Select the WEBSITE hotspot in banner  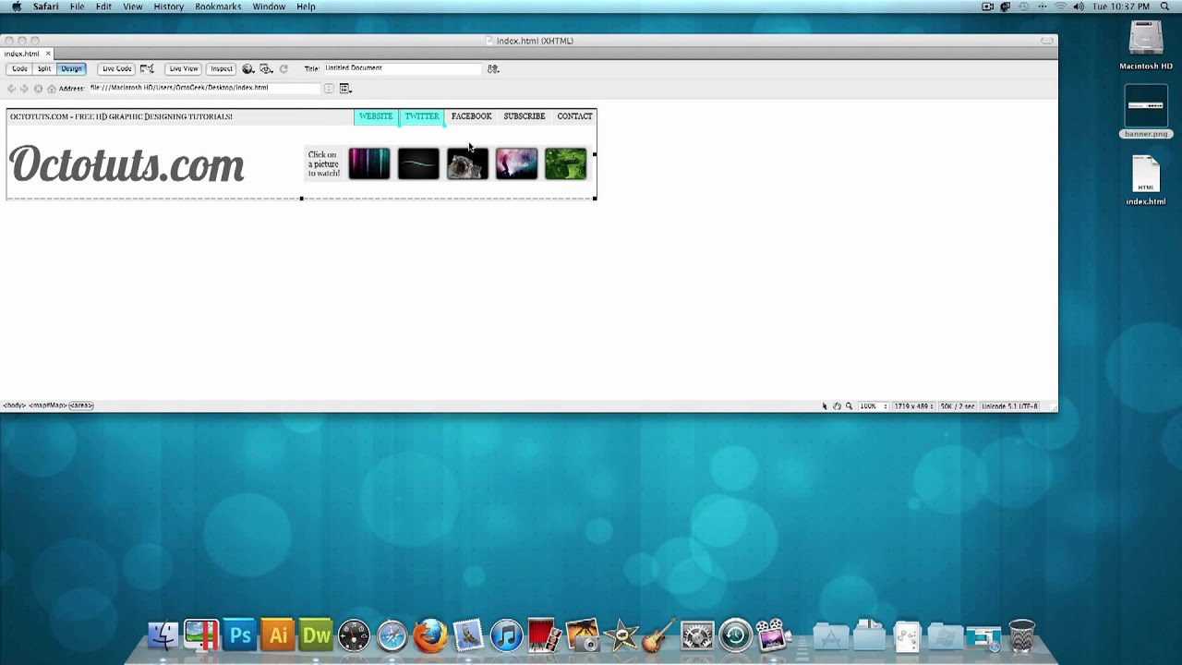(x=376, y=116)
